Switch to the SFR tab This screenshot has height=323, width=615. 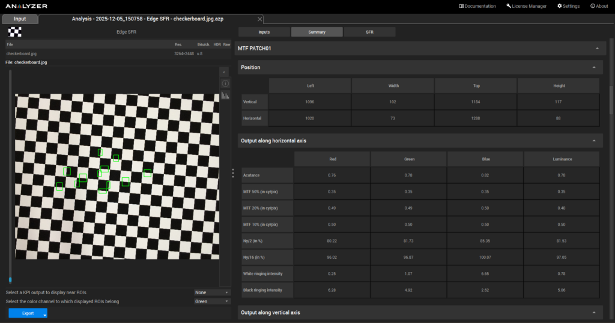coord(369,32)
